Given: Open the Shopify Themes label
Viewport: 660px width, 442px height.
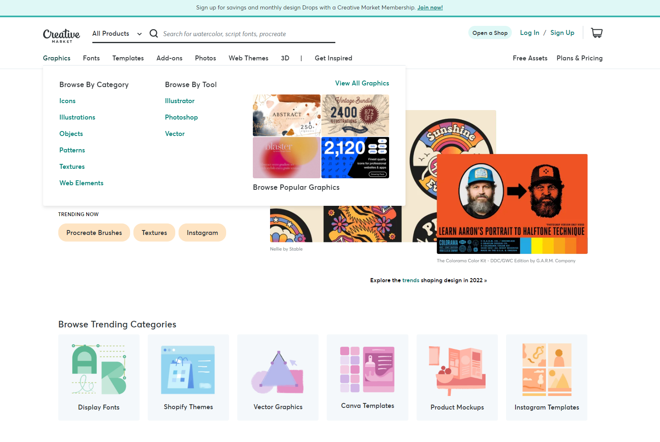Looking at the screenshot, I should (188, 407).
